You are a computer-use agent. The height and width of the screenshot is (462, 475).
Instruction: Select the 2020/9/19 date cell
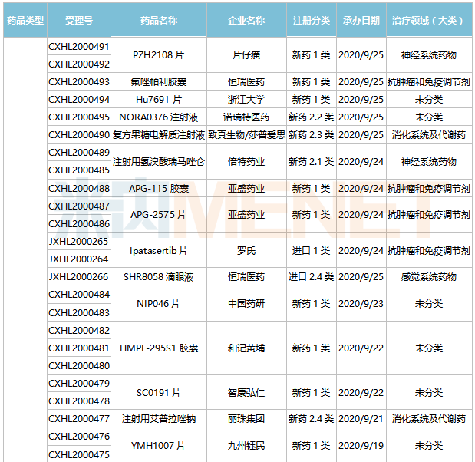(361, 445)
